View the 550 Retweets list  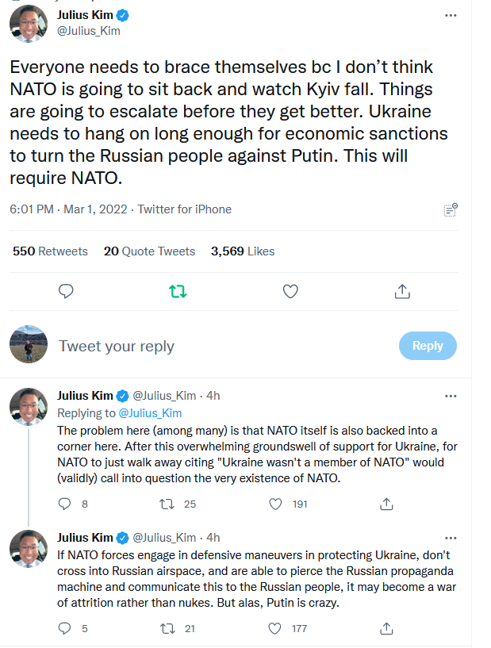pos(50,251)
